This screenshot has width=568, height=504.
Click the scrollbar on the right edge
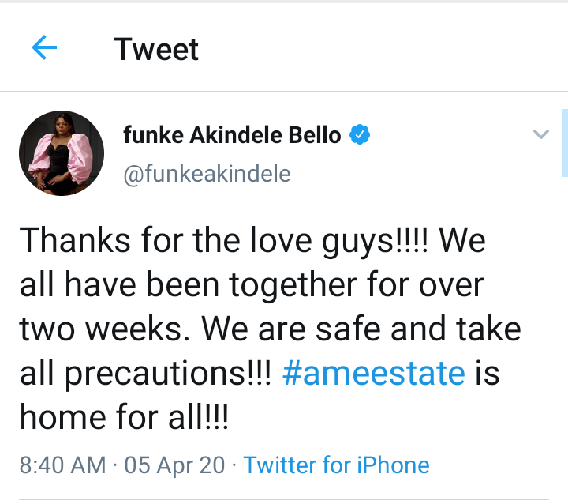point(564,143)
